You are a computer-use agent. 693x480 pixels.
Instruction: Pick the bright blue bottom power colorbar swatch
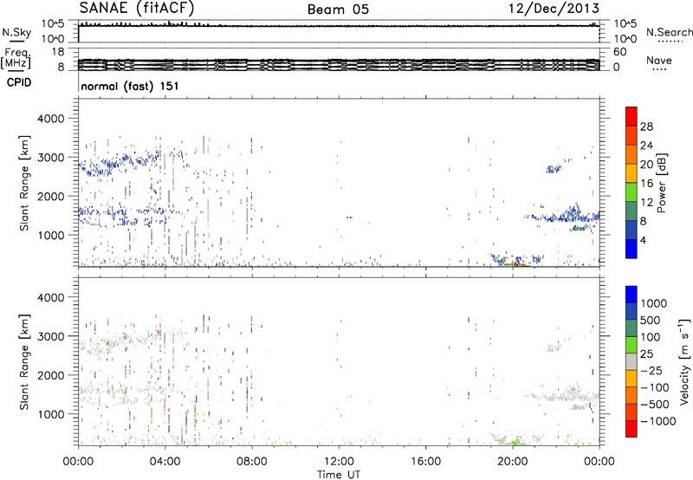click(x=631, y=249)
